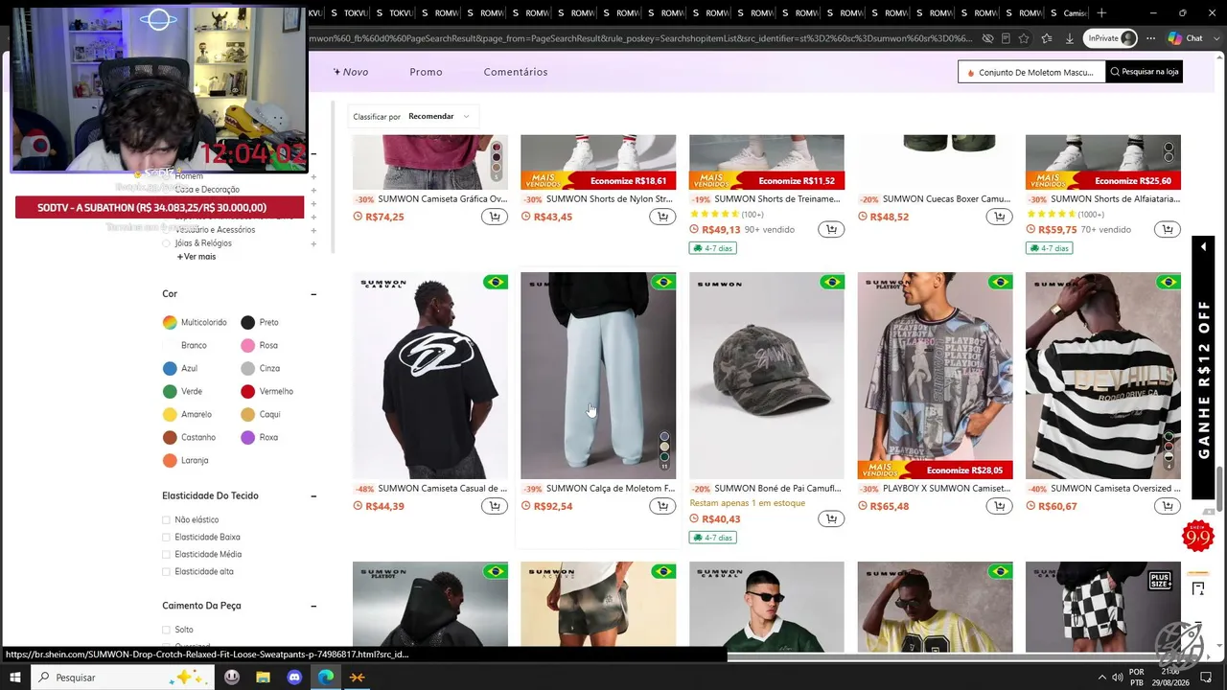Viewport: 1227px width, 690px height.
Task: Open SUMWON Camiseta Casual product link
Action: pyautogui.click(x=443, y=489)
